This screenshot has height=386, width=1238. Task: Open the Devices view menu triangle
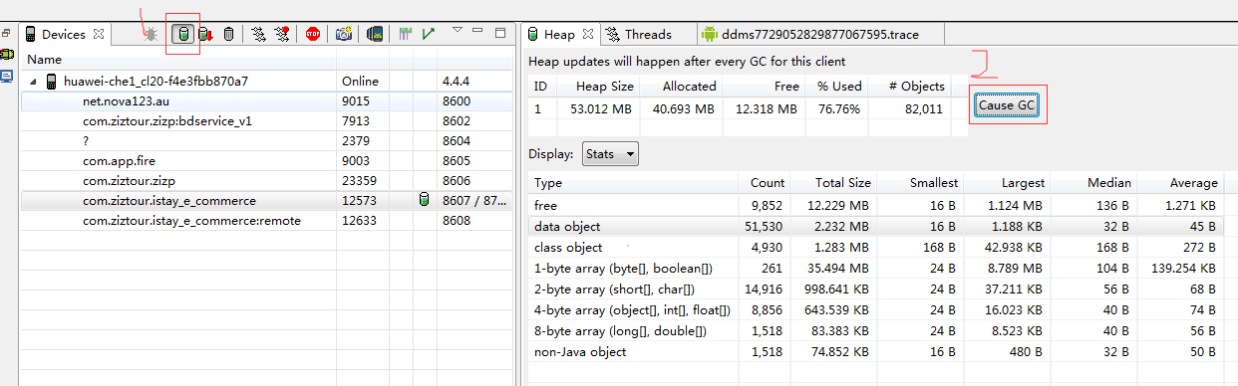[458, 31]
